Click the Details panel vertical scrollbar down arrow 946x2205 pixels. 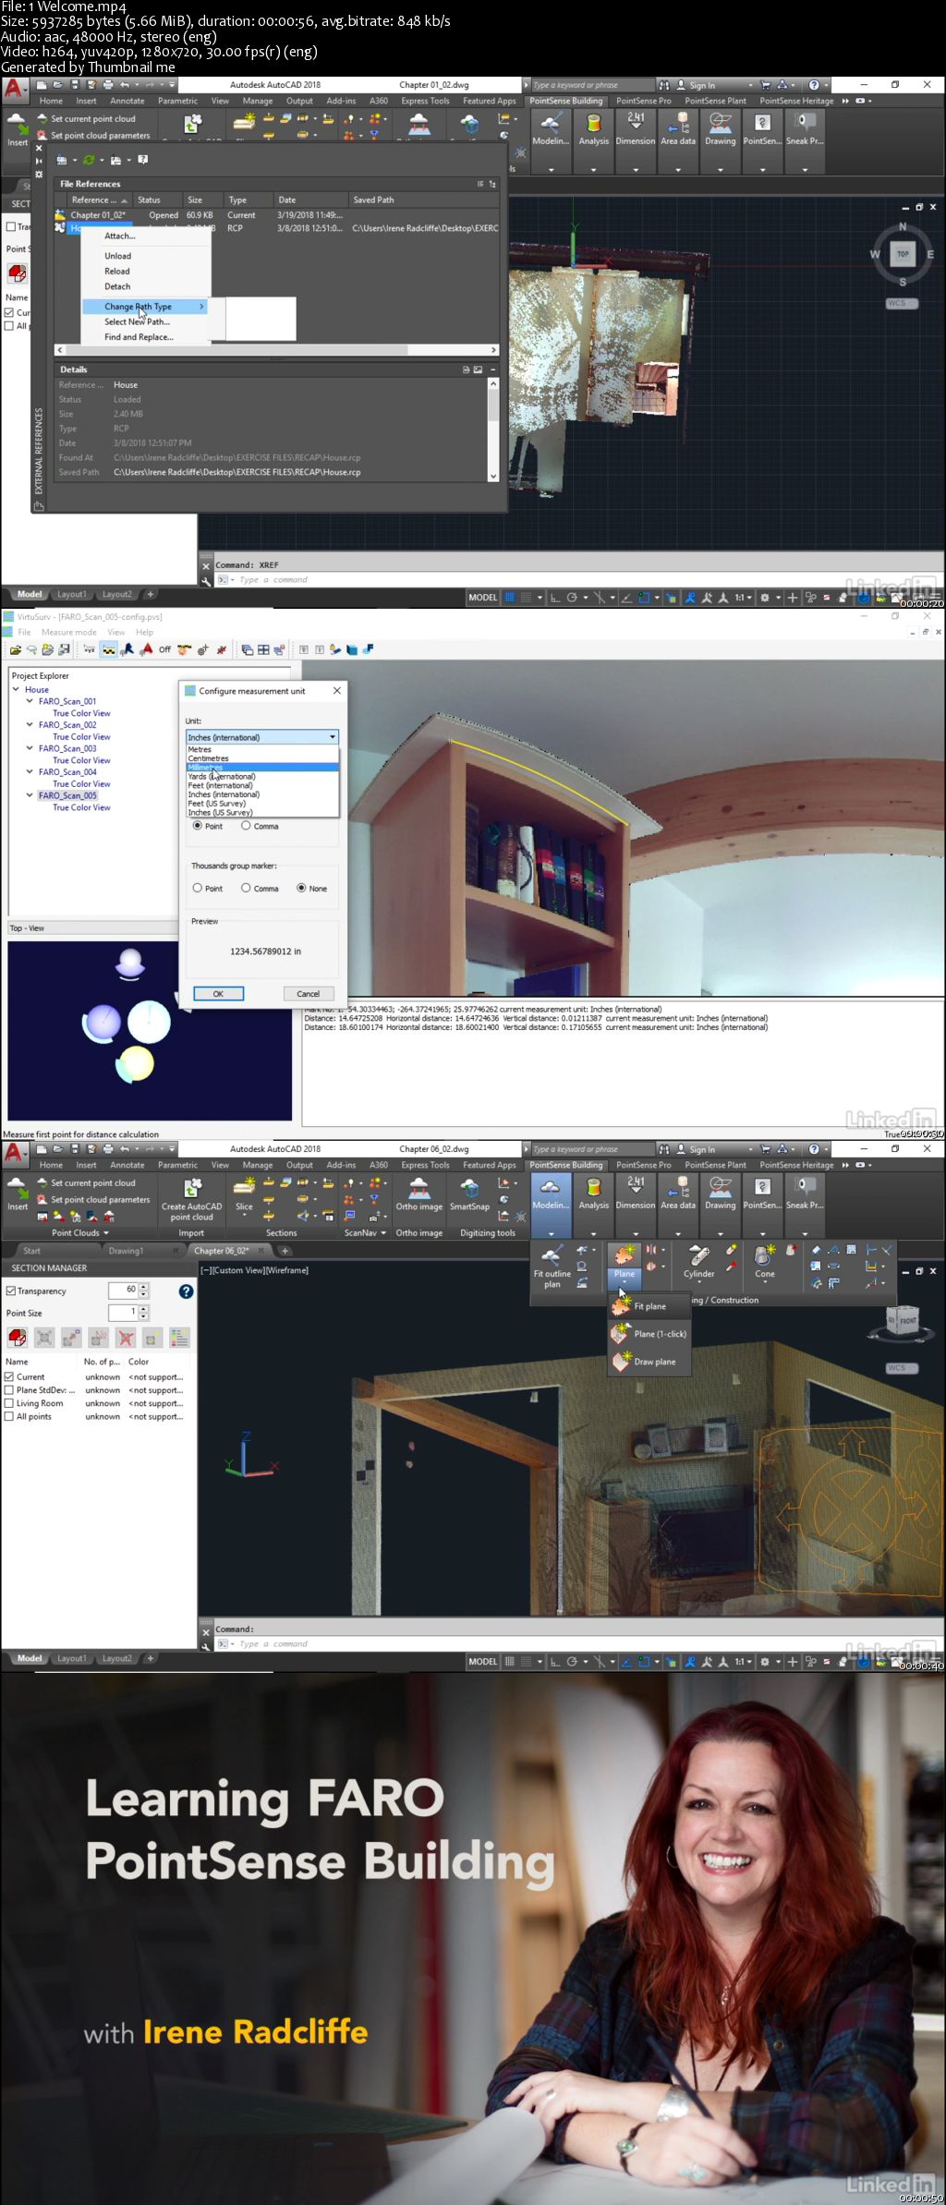point(493,477)
